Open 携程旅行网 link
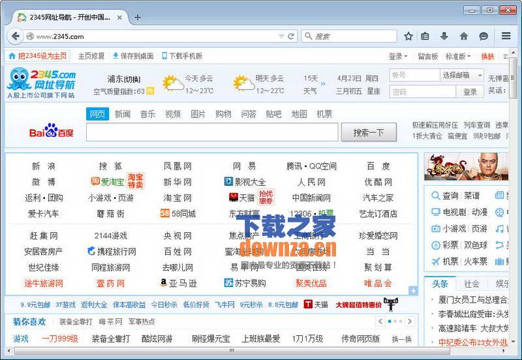522x360 pixels. point(112,252)
